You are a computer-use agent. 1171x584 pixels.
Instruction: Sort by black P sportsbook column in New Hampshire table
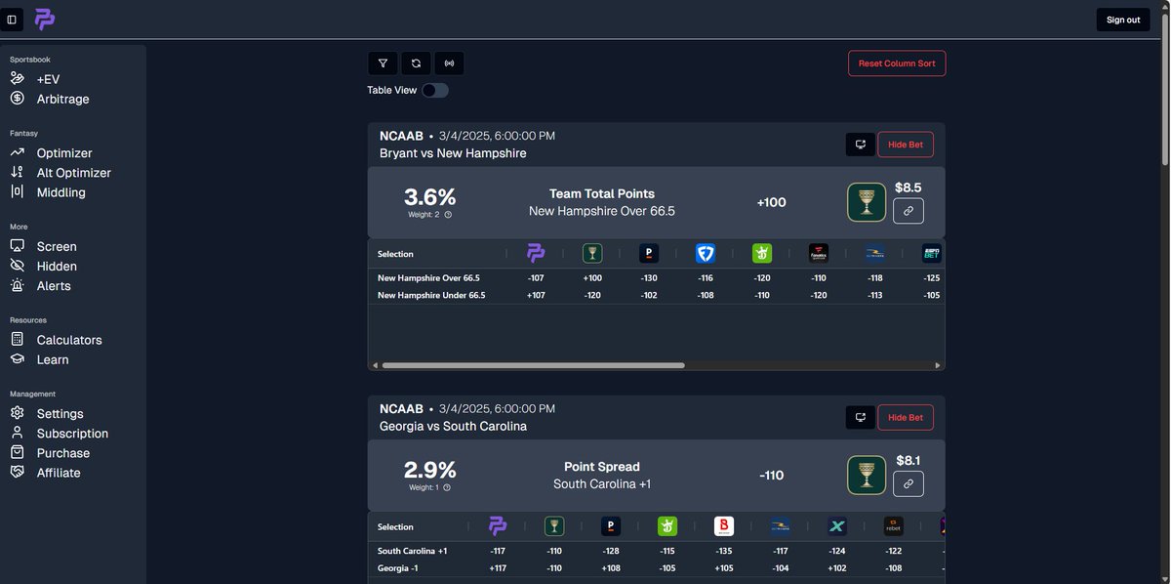pyautogui.click(x=649, y=254)
